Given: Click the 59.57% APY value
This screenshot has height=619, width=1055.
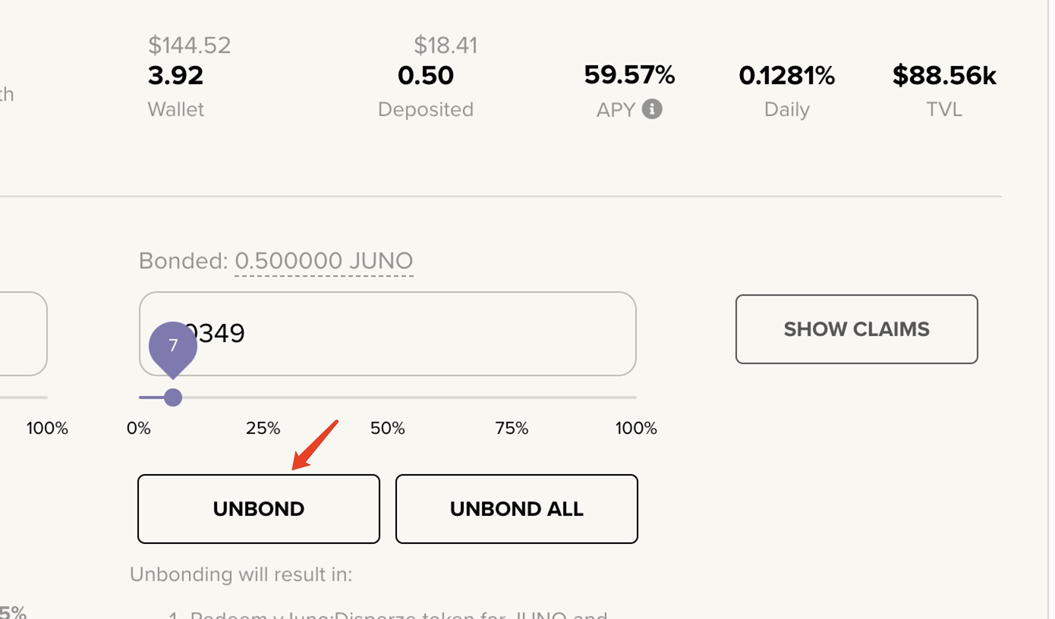Looking at the screenshot, I should click(629, 75).
